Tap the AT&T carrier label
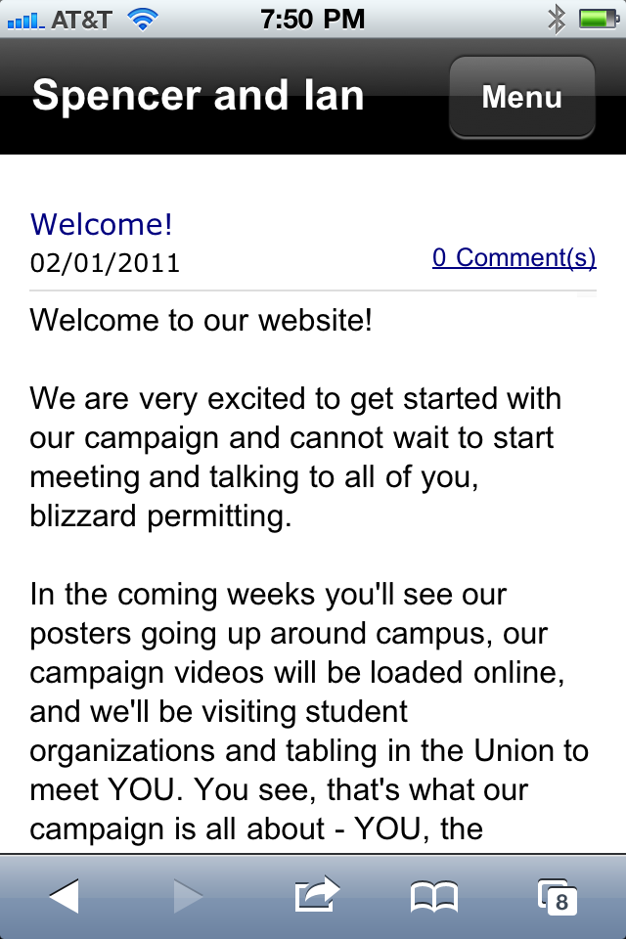The image size is (626, 939). click(81, 19)
